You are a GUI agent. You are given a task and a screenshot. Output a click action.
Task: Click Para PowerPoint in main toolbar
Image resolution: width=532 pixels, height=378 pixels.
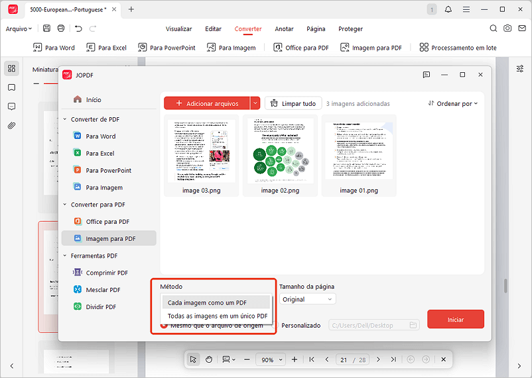point(166,48)
